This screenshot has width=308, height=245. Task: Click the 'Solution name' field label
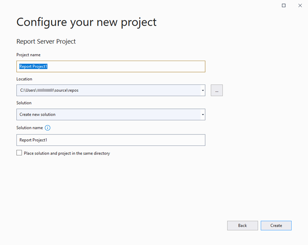tap(30, 128)
